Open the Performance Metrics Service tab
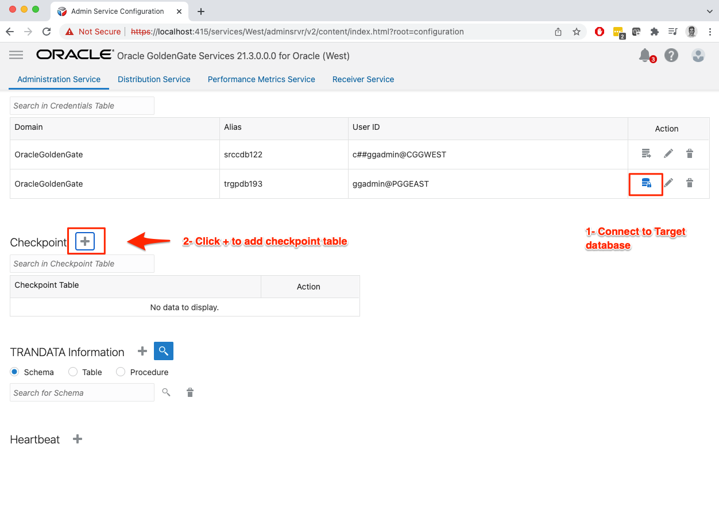This screenshot has height=521, width=719. [261, 79]
